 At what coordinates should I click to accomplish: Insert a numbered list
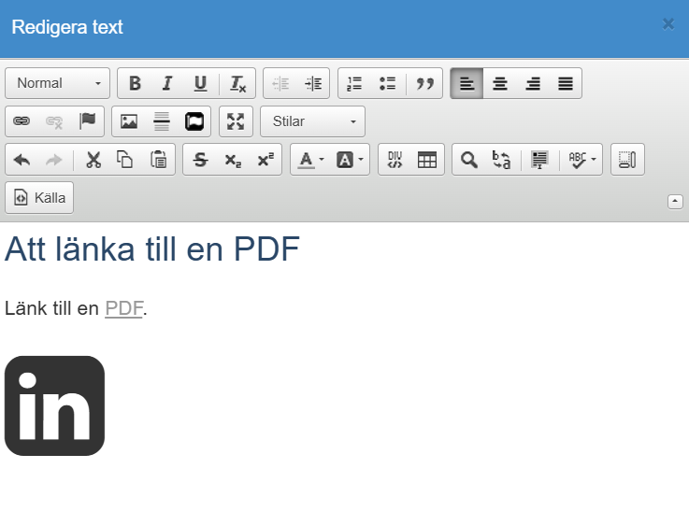pos(354,83)
